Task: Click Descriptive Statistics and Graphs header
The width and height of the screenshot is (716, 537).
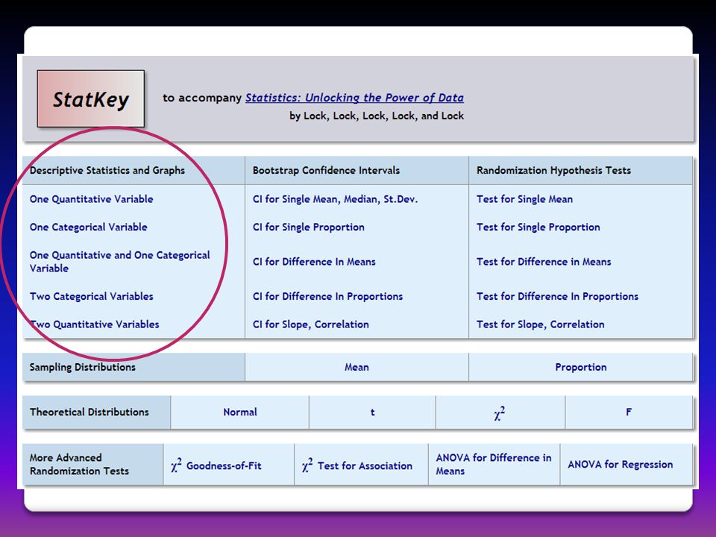Action: tap(107, 170)
